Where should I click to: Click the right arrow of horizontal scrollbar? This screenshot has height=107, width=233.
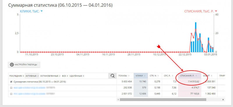click(x=223, y=99)
